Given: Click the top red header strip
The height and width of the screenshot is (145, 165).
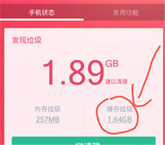Looking at the screenshot, I should (82, 2).
